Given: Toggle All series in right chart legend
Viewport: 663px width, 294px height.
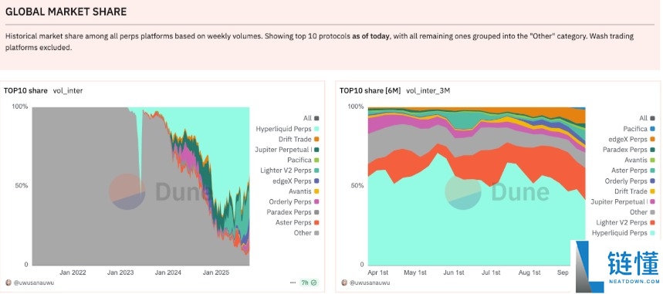Looking at the screenshot, I should coord(647,118).
